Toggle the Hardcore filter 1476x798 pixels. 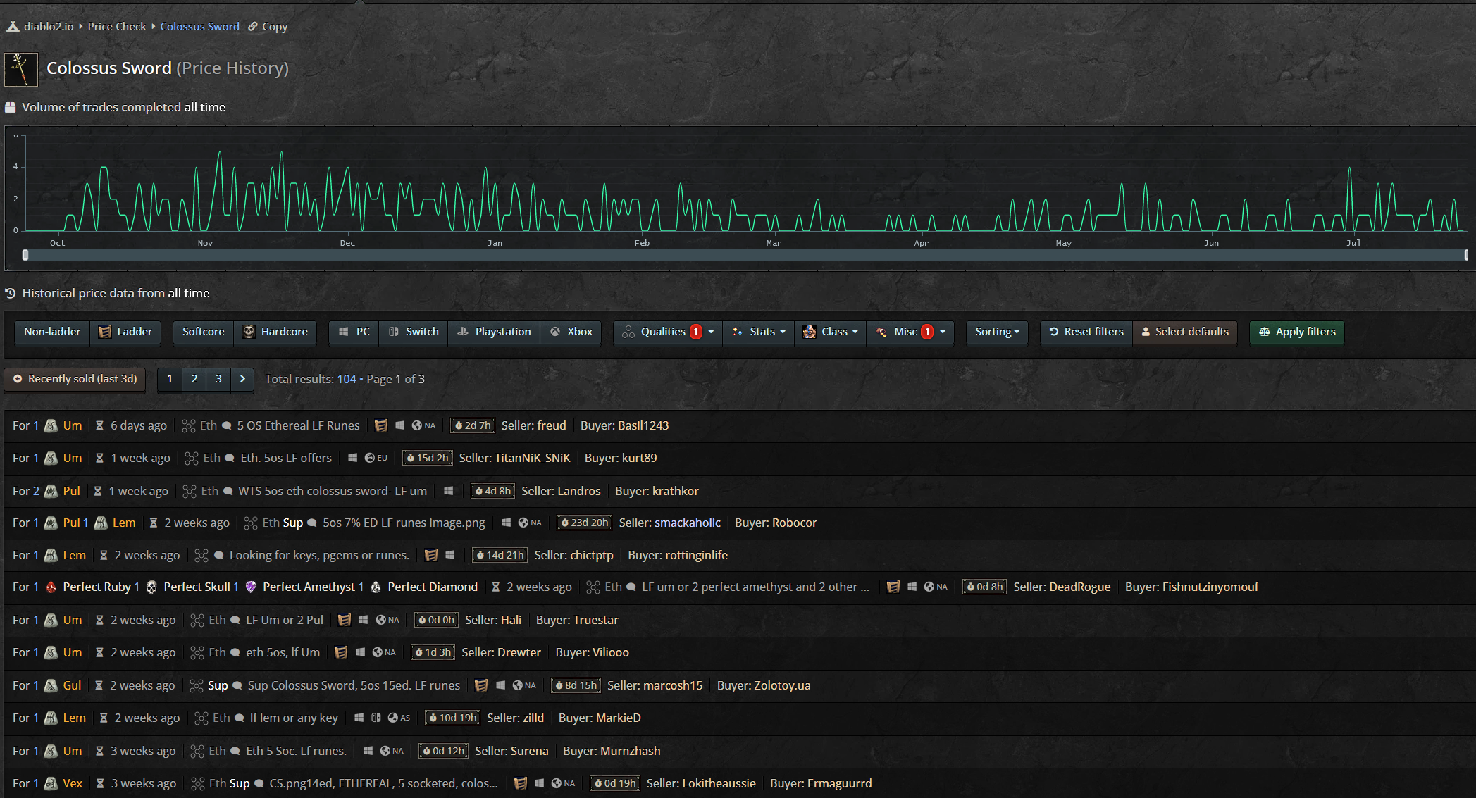click(275, 332)
